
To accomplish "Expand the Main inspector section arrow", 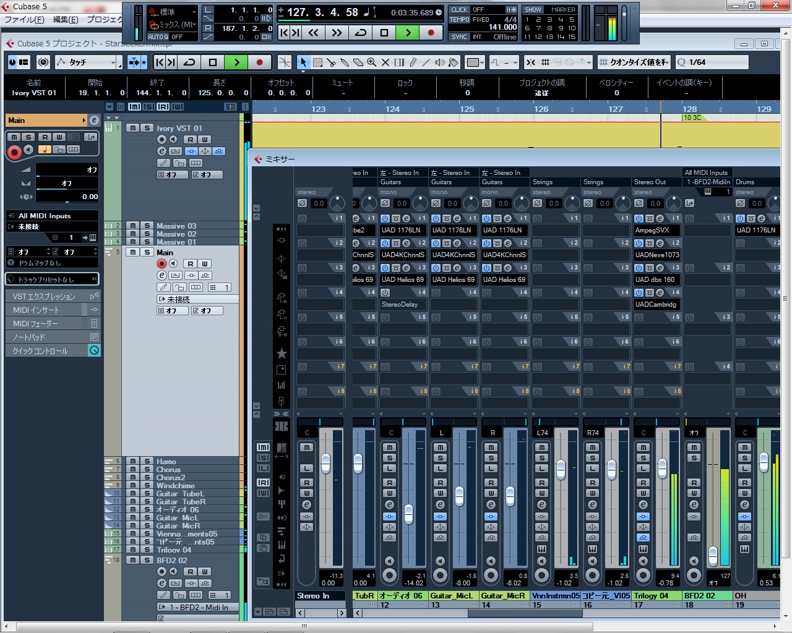I will [84, 121].
